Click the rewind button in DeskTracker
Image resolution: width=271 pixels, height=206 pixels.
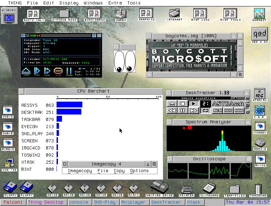[x=172, y=110]
